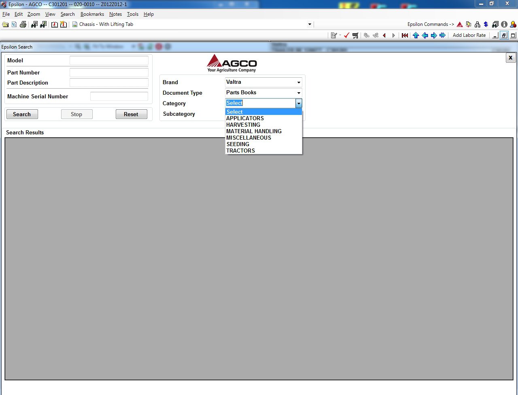The image size is (518, 395).
Task: Click the gray info circle icon
Action: click(x=504, y=24)
